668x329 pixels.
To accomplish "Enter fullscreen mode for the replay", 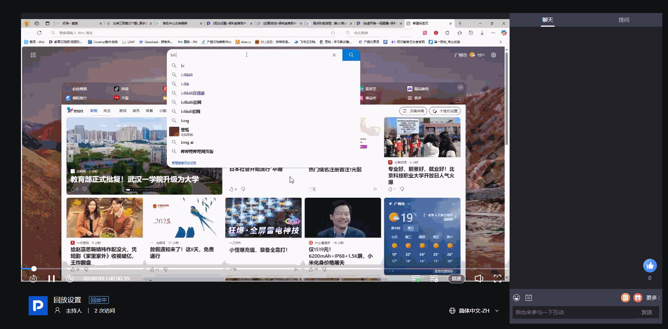I will (x=497, y=279).
